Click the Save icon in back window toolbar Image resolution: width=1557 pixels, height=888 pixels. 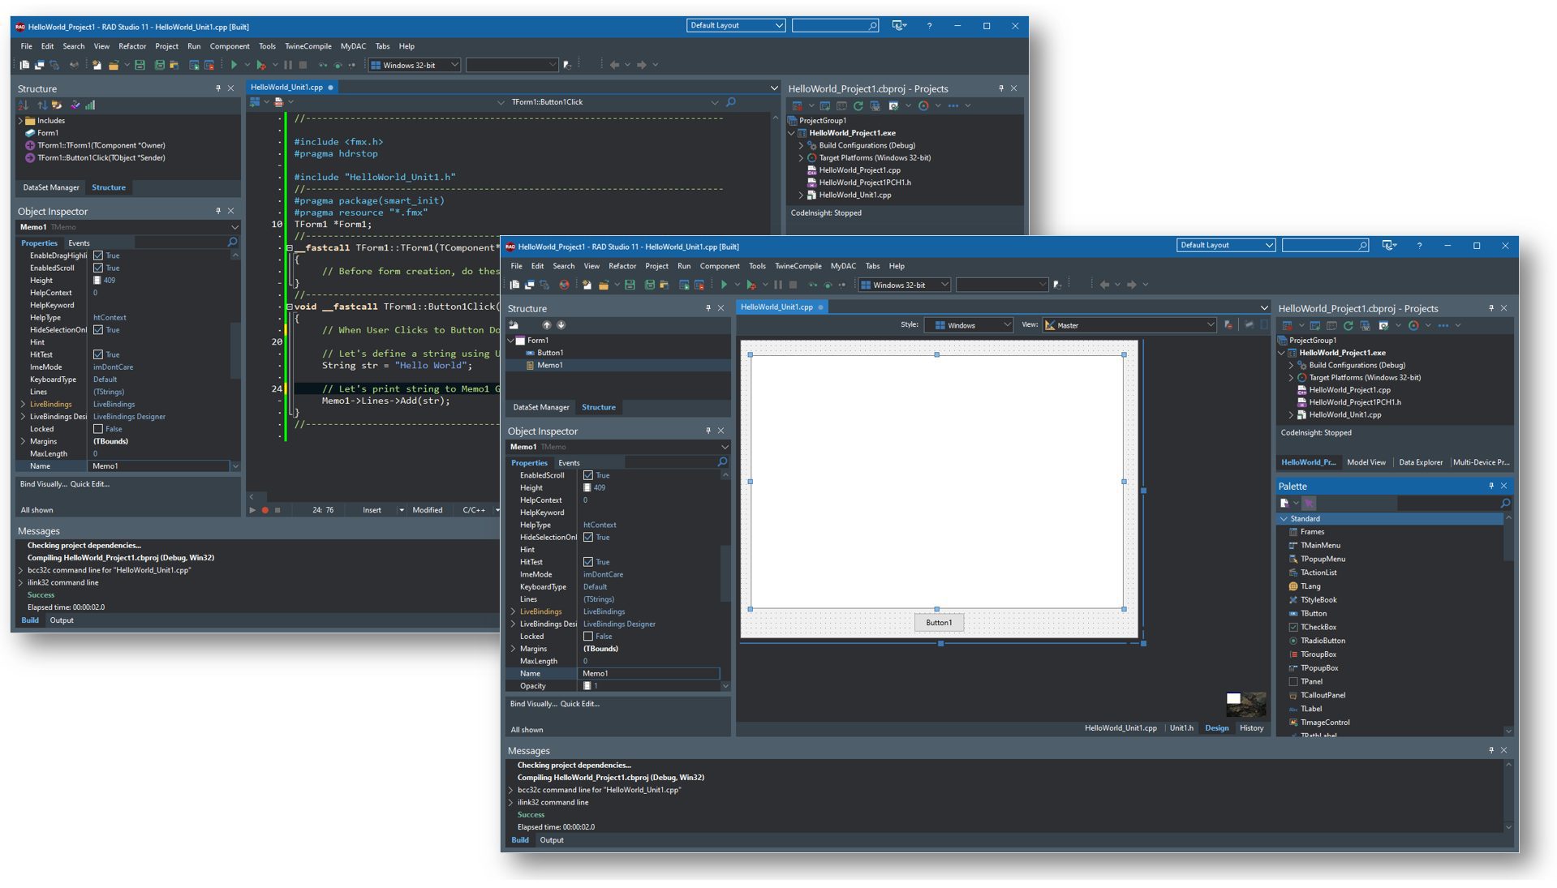(x=140, y=65)
